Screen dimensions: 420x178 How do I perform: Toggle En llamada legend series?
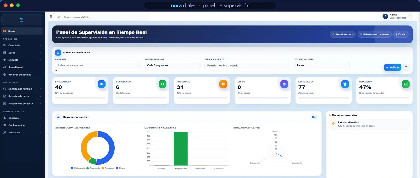click(x=78, y=168)
